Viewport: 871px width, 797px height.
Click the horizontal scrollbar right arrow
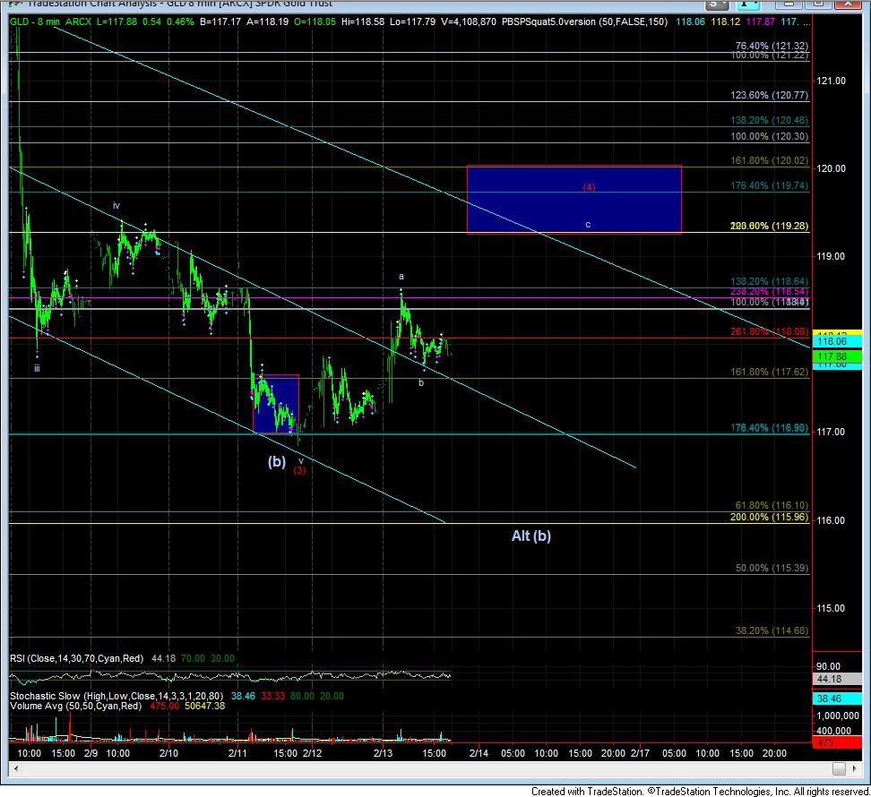(x=854, y=768)
